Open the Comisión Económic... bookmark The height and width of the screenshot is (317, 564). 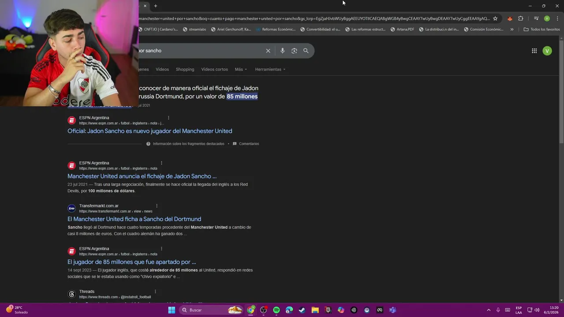(x=484, y=29)
